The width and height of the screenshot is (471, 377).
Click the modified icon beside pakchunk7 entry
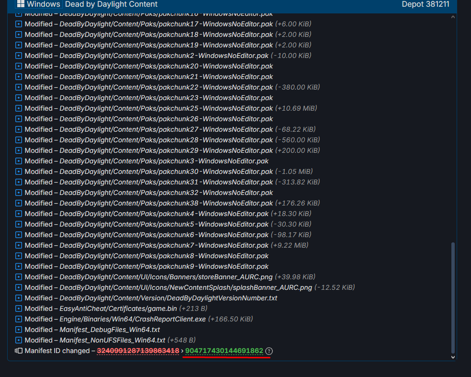point(19,245)
